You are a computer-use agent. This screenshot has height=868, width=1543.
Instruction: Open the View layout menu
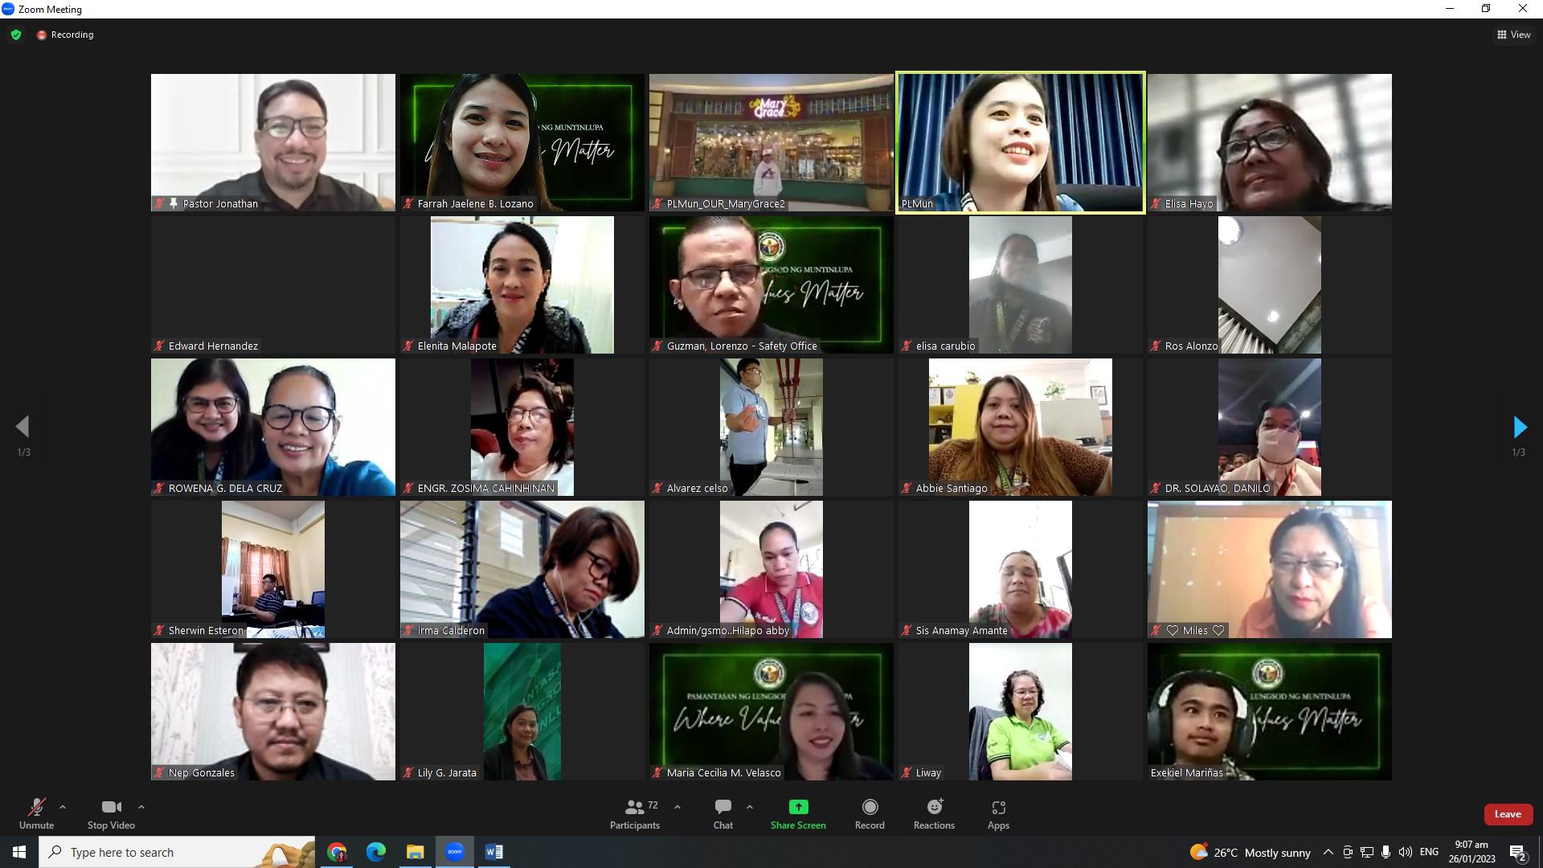[1514, 35]
